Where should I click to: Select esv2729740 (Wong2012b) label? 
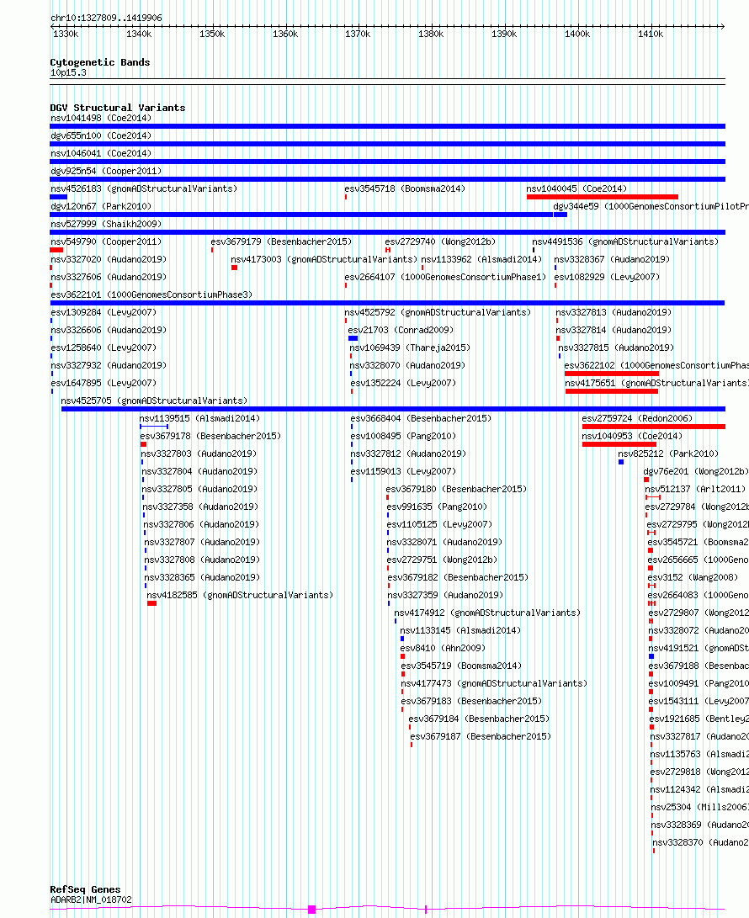pyautogui.click(x=440, y=241)
